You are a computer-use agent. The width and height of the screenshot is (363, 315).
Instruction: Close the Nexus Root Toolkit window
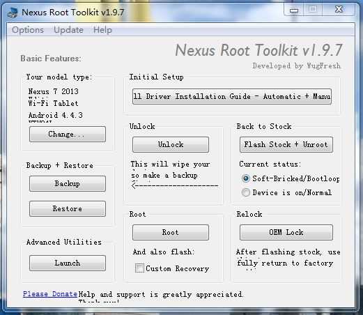pyautogui.click(x=339, y=10)
